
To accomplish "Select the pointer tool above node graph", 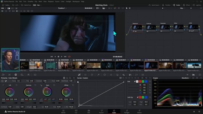I will 127,8.
